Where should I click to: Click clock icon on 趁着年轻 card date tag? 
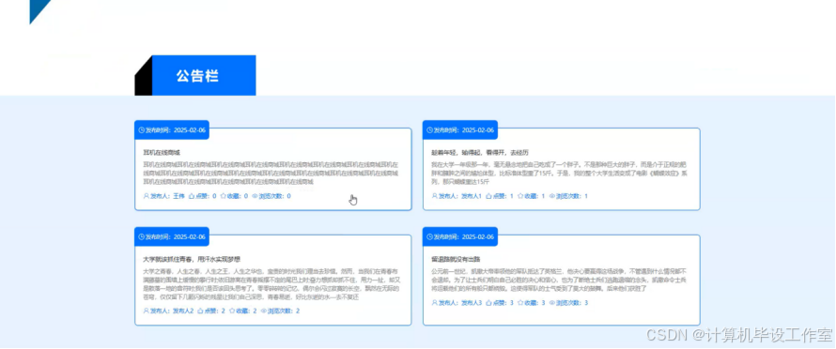(429, 130)
